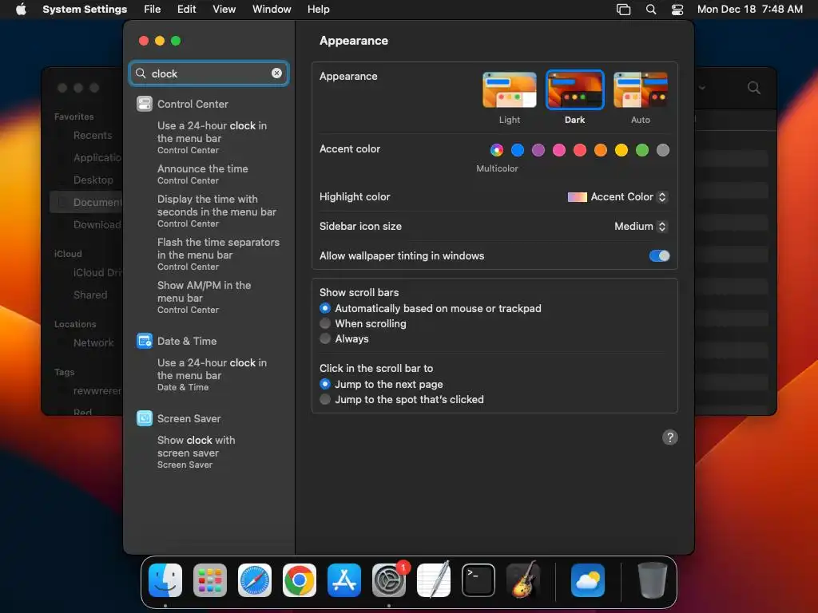The height and width of the screenshot is (613, 818).
Task: Open System Settings app menu
Action: click(x=85, y=9)
